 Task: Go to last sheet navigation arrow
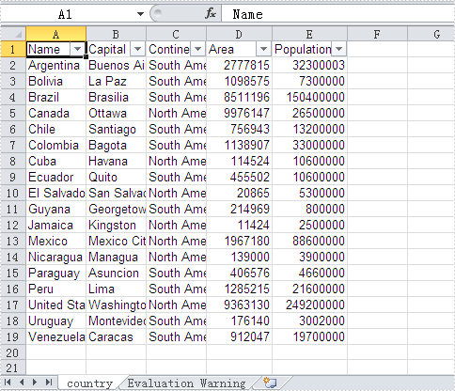pos(49,383)
